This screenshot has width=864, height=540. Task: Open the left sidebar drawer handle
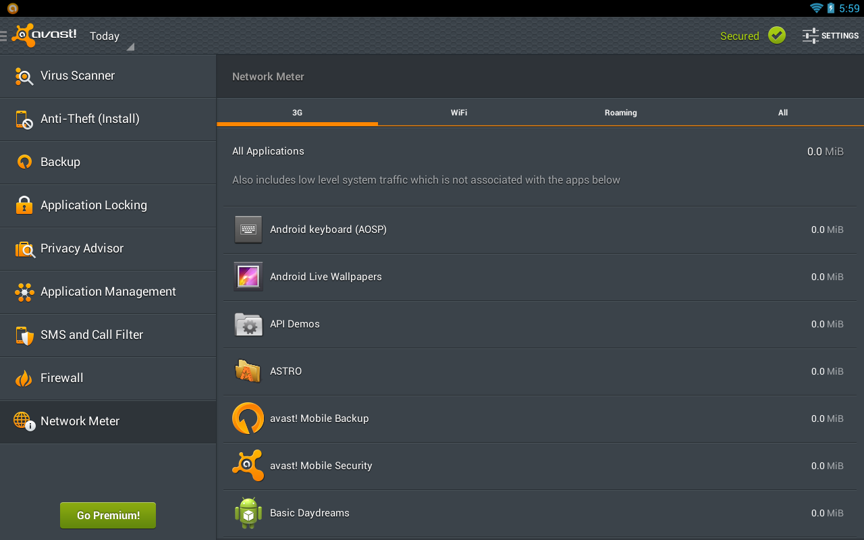point(5,35)
